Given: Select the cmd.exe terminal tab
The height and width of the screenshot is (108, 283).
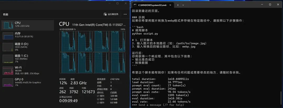Looking at the screenshot, I should (x=153, y=5).
